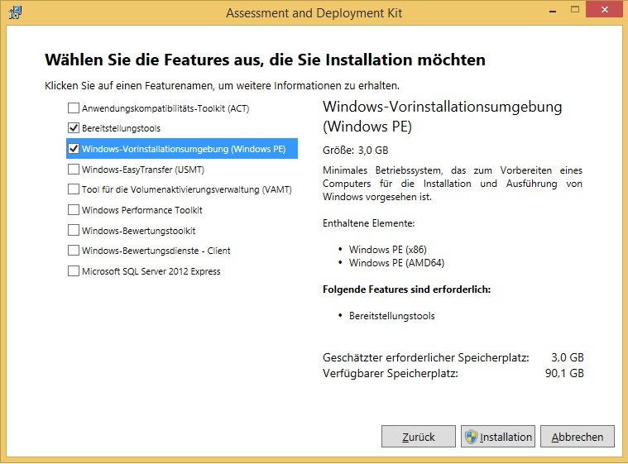This screenshot has width=628, height=464.
Task: Check the Windows Performance Toolkit box
Action: (74, 210)
